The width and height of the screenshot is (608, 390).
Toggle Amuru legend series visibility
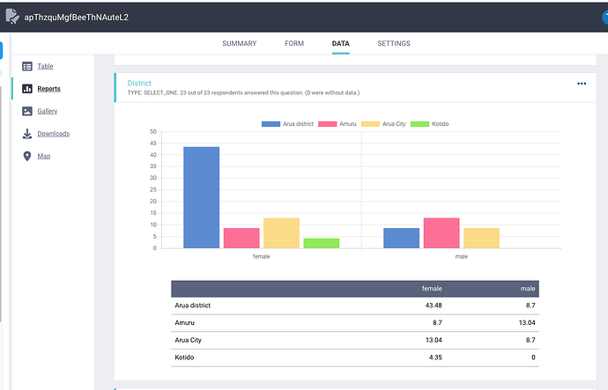click(x=337, y=124)
